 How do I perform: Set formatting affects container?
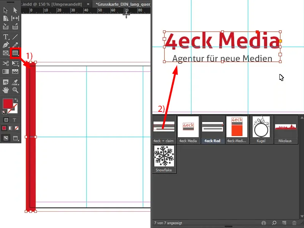tap(6, 120)
